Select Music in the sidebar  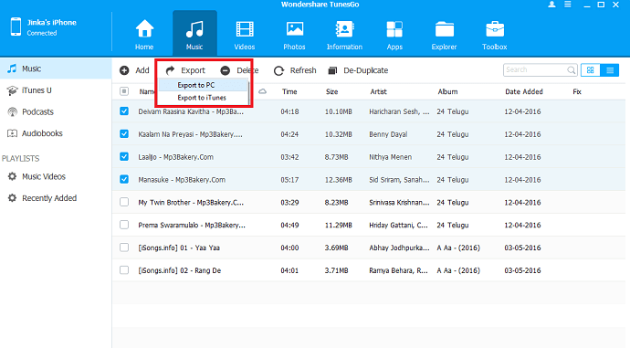tap(56, 69)
